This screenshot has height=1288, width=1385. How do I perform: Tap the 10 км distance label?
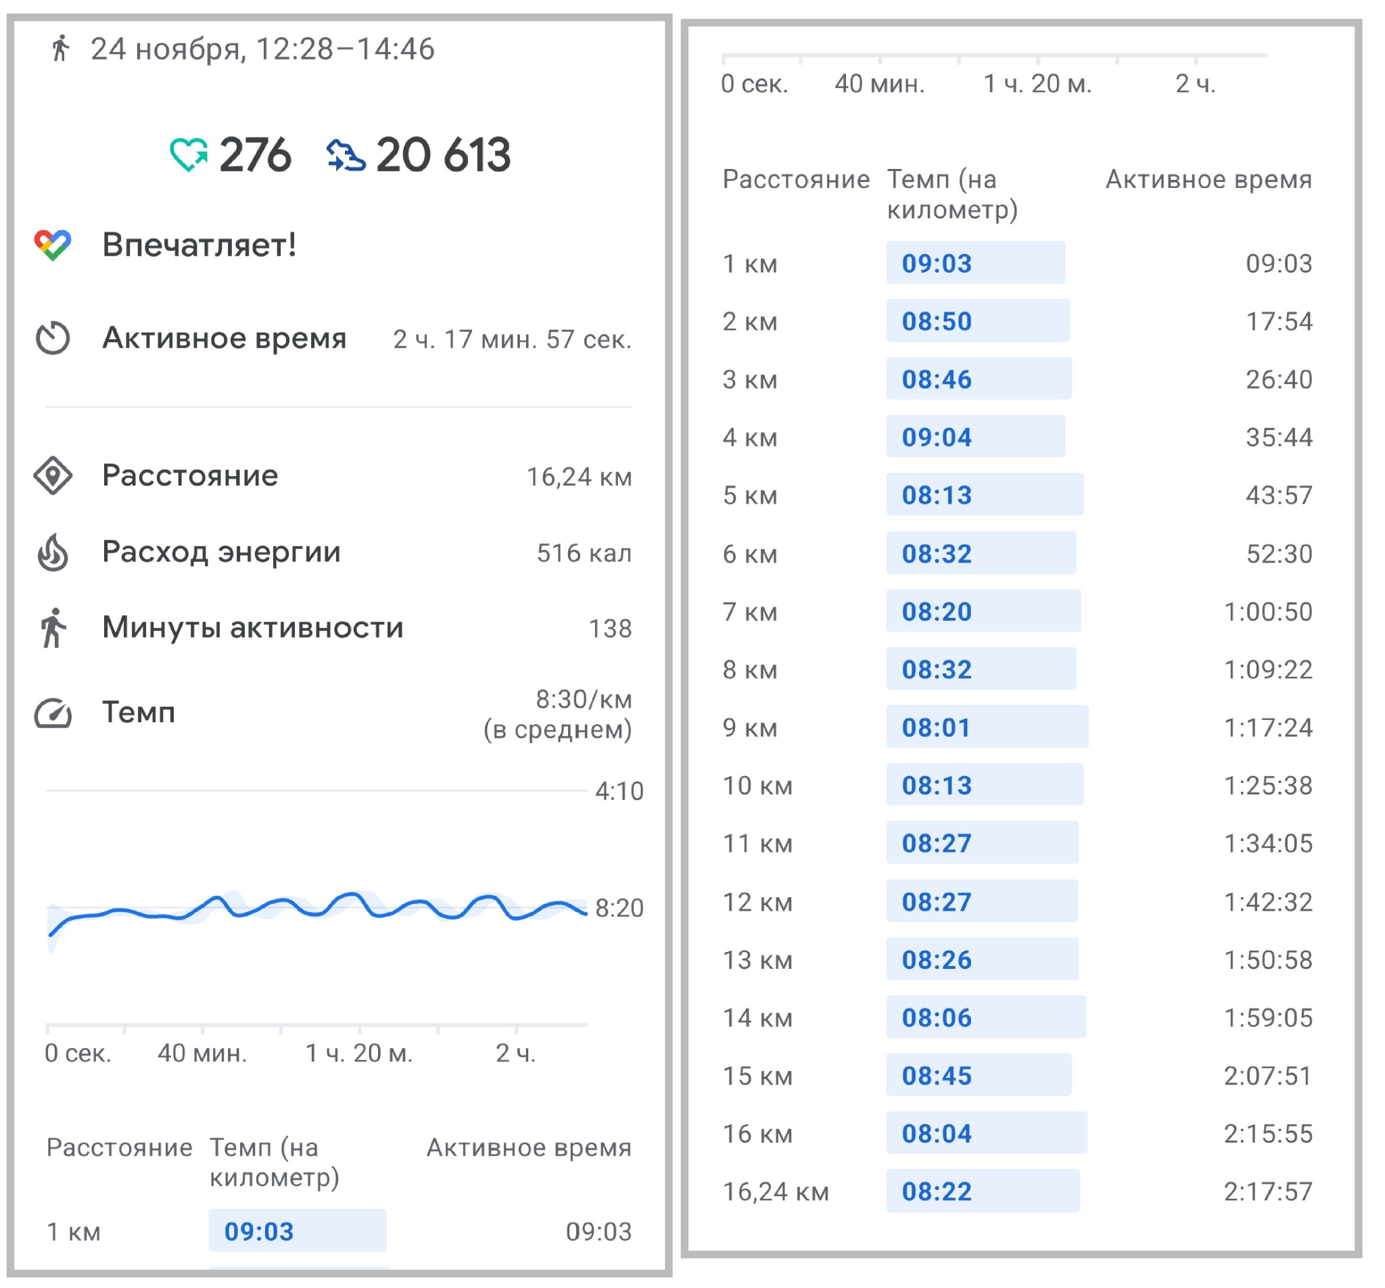point(758,786)
